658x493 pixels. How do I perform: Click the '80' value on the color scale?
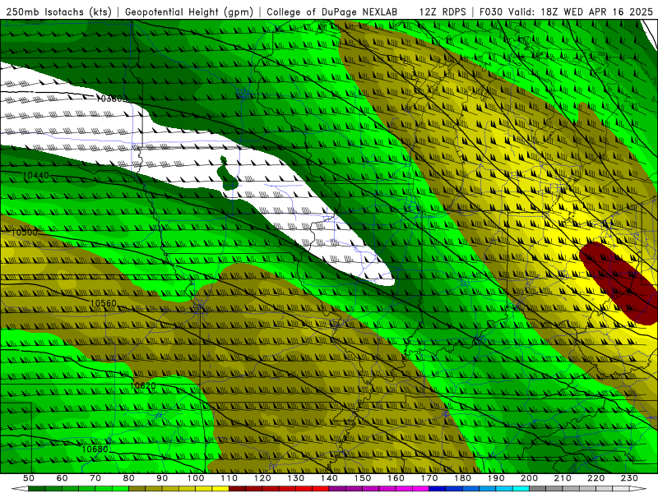pos(129,478)
